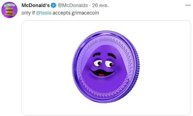
Task: Click the white area right of the coin
Action: [165, 68]
